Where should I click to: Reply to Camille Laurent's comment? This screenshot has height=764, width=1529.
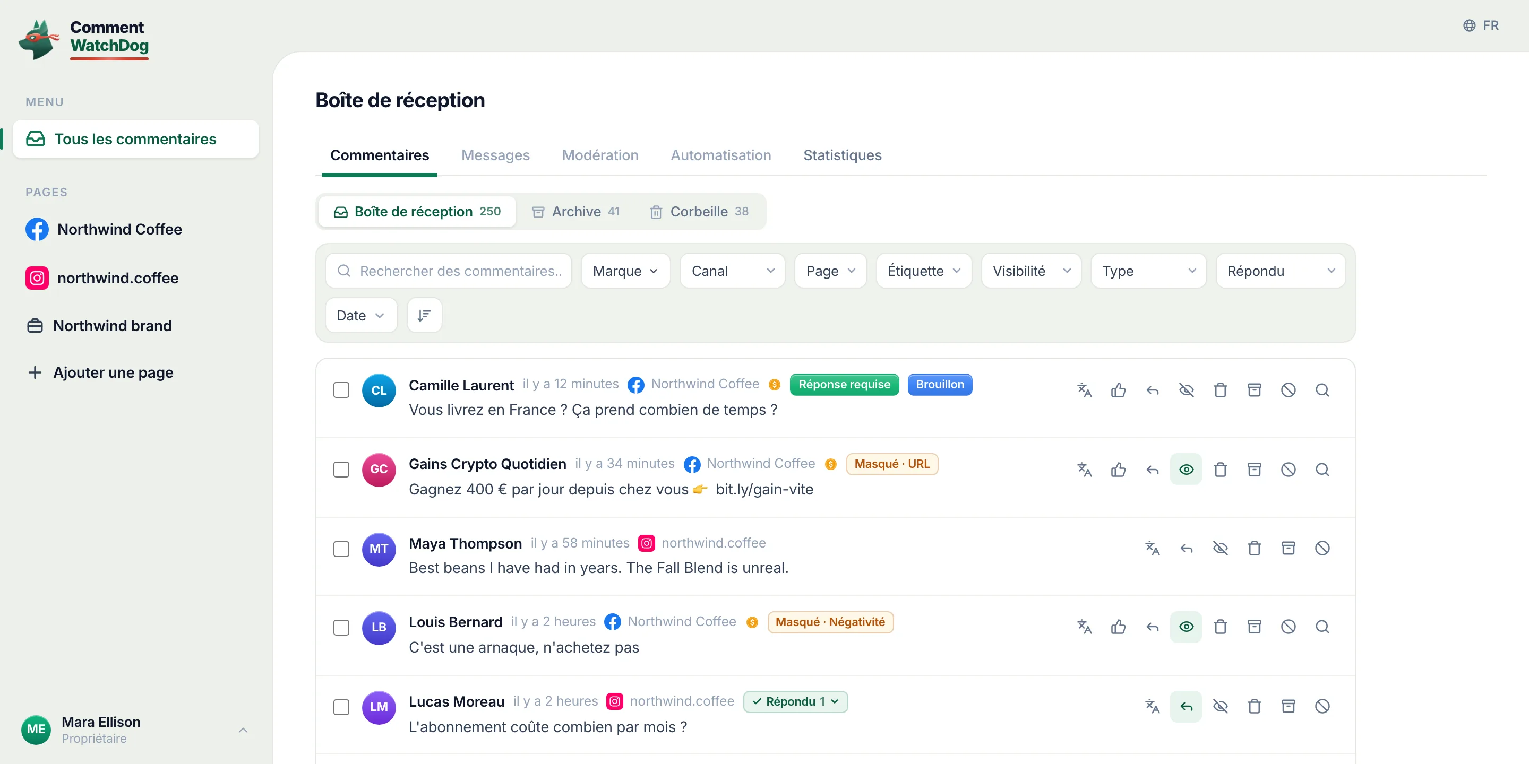click(1152, 390)
